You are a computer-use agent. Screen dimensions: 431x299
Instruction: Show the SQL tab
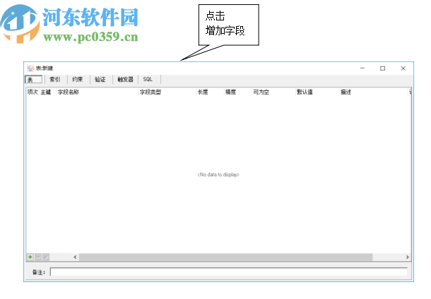(x=148, y=80)
